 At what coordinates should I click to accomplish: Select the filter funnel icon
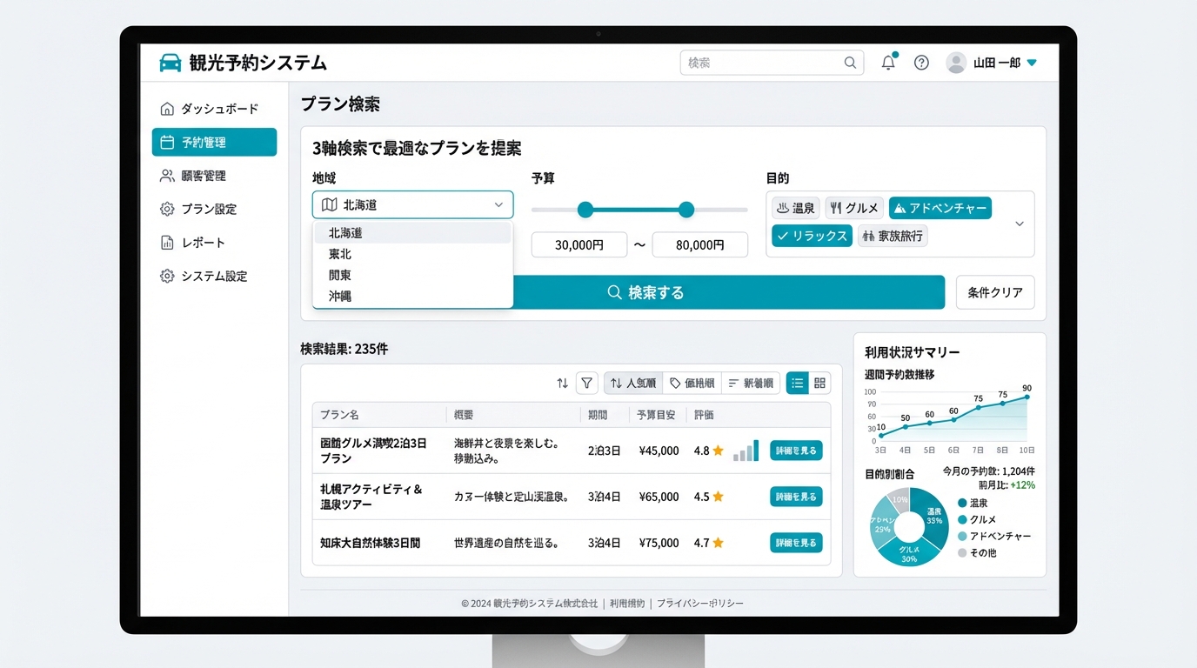586,383
